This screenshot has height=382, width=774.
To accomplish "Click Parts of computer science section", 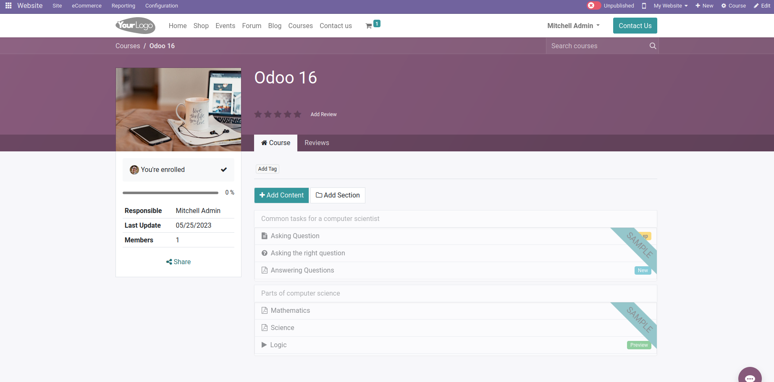I will pyautogui.click(x=301, y=294).
